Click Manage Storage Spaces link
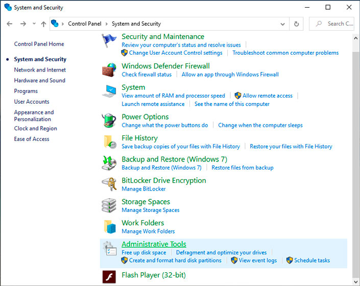Screen dimensions: 360x286 150,210
